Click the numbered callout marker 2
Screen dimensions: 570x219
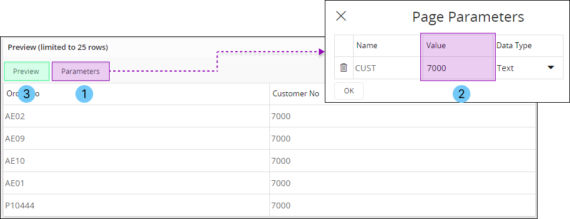462,94
